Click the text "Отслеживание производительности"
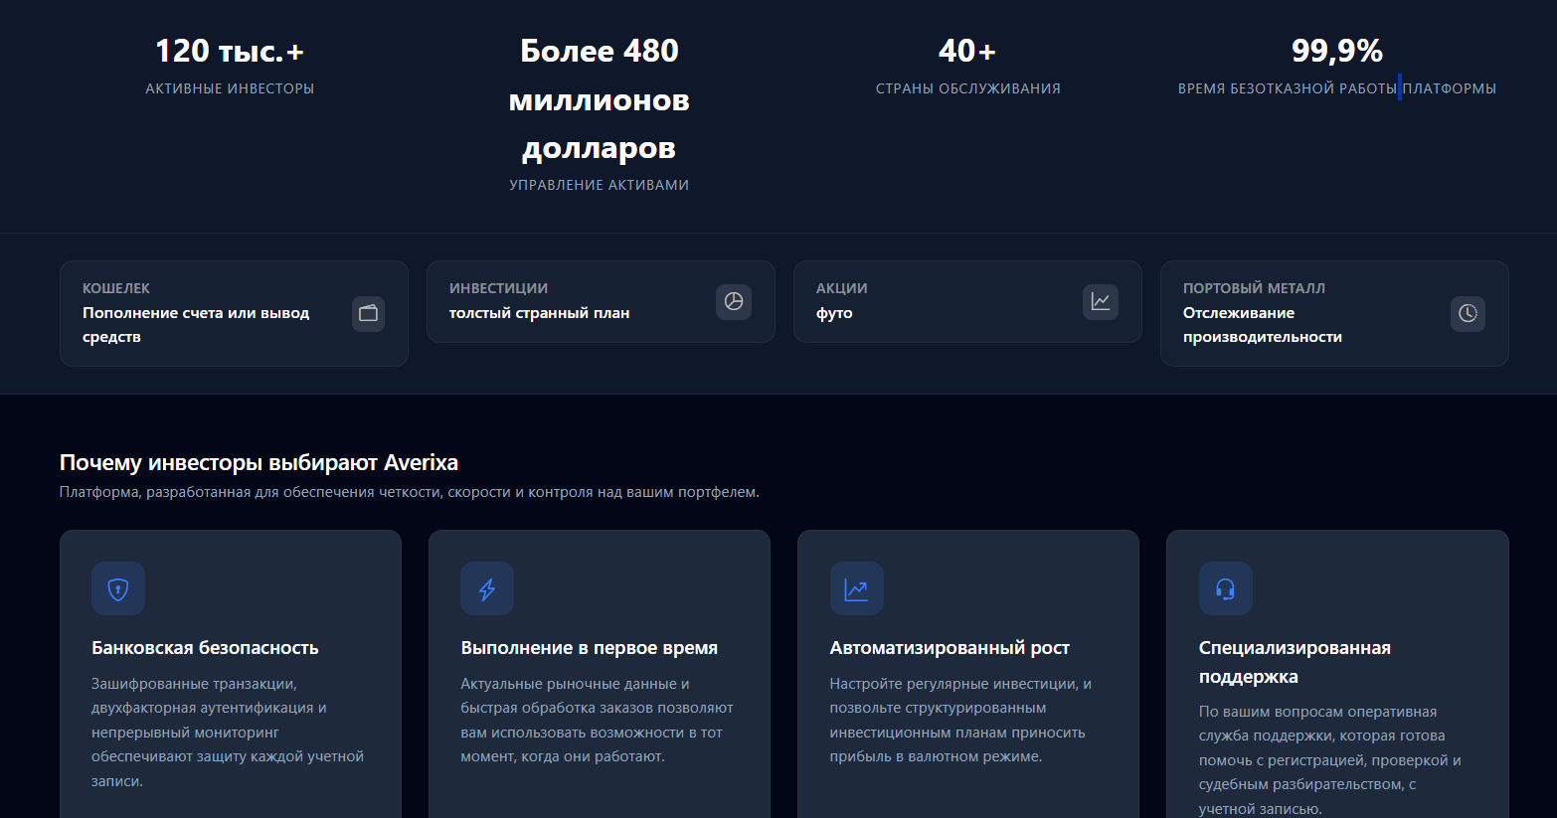 point(1263,325)
